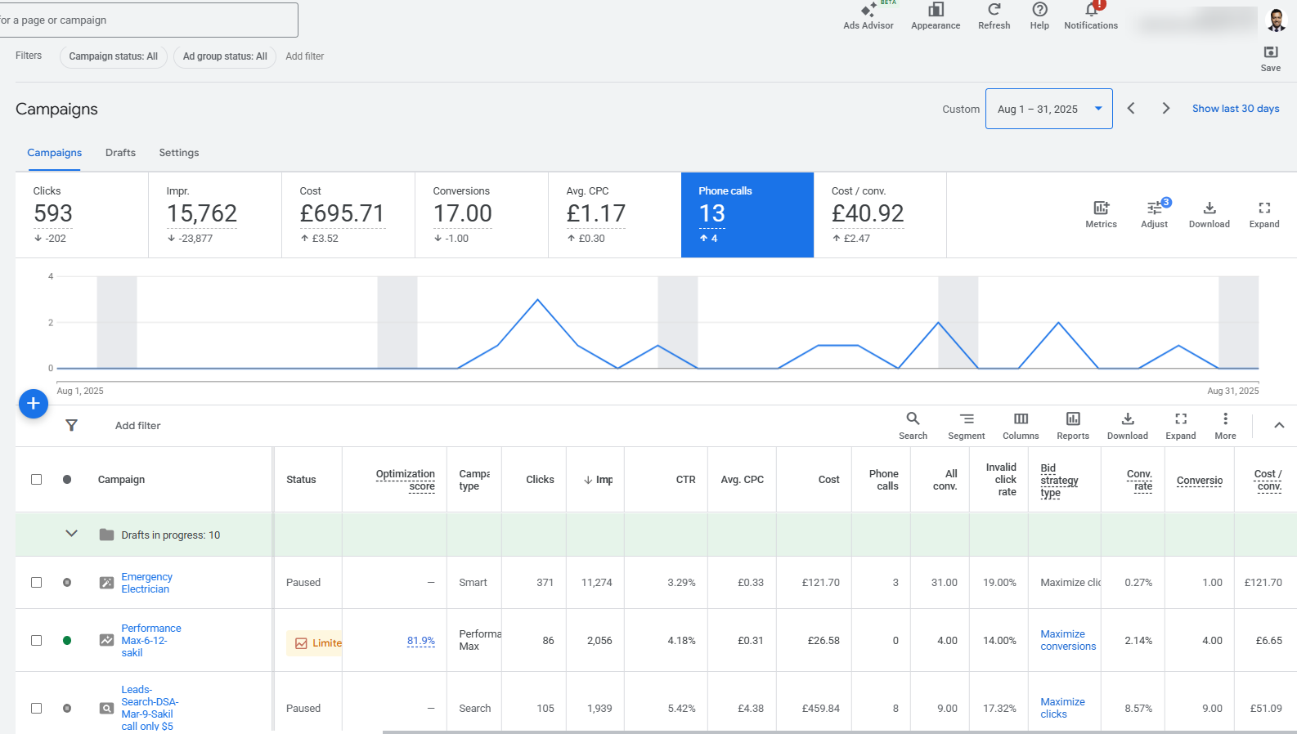Open the Columns tool
Image resolution: width=1297 pixels, height=734 pixels.
[1021, 418]
